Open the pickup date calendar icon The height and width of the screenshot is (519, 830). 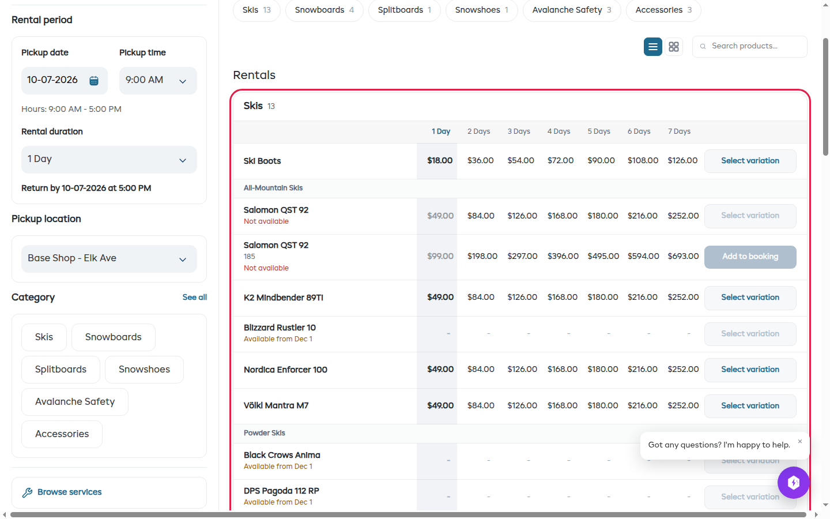coord(94,81)
